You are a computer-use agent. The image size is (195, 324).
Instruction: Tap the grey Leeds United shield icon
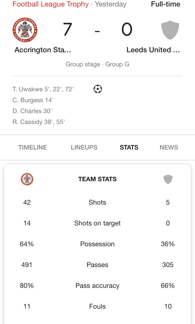(x=170, y=30)
